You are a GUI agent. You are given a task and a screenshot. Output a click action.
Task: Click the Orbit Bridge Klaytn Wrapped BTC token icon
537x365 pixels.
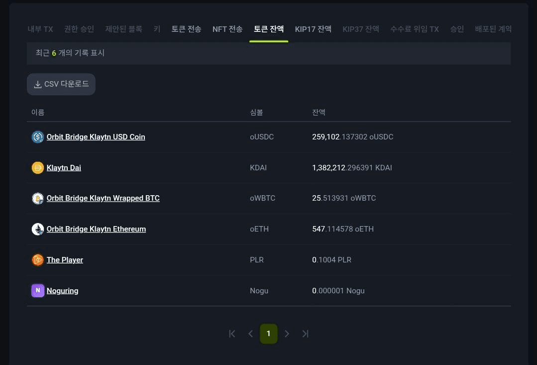(x=38, y=199)
